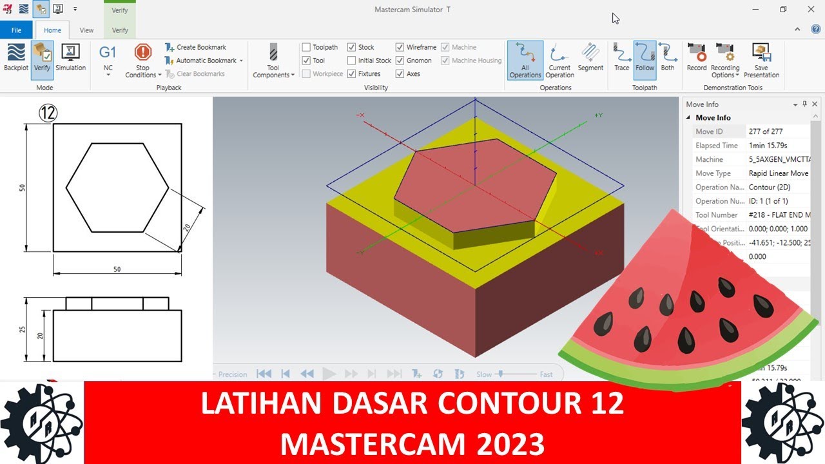The width and height of the screenshot is (825, 464).
Task: Jump to start of playback
Action: pos(264,374)
